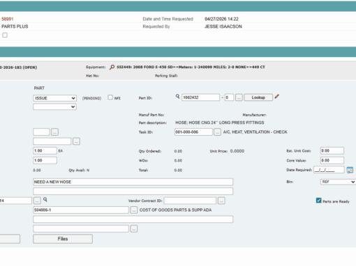Click the ellipsis left of the vendor magnifier icon

click(37, 201)
